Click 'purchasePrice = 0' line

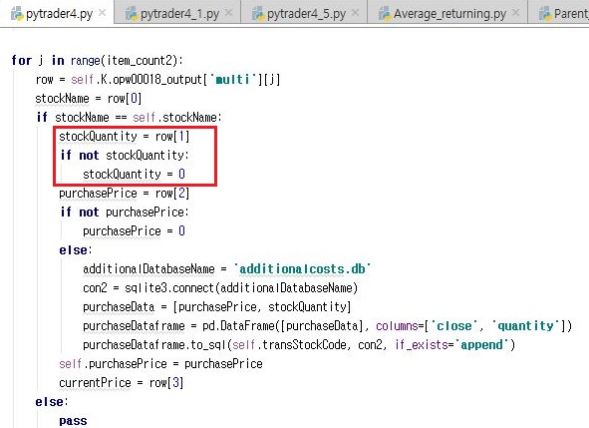(134, 230)
